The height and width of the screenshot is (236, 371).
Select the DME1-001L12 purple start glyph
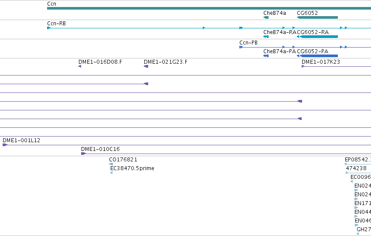(x=5, y=145)
